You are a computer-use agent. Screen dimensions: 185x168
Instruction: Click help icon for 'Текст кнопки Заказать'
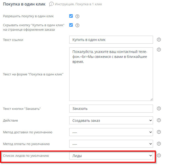tap(159, 109)
